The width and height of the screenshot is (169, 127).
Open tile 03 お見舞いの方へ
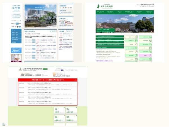point(59,119)
